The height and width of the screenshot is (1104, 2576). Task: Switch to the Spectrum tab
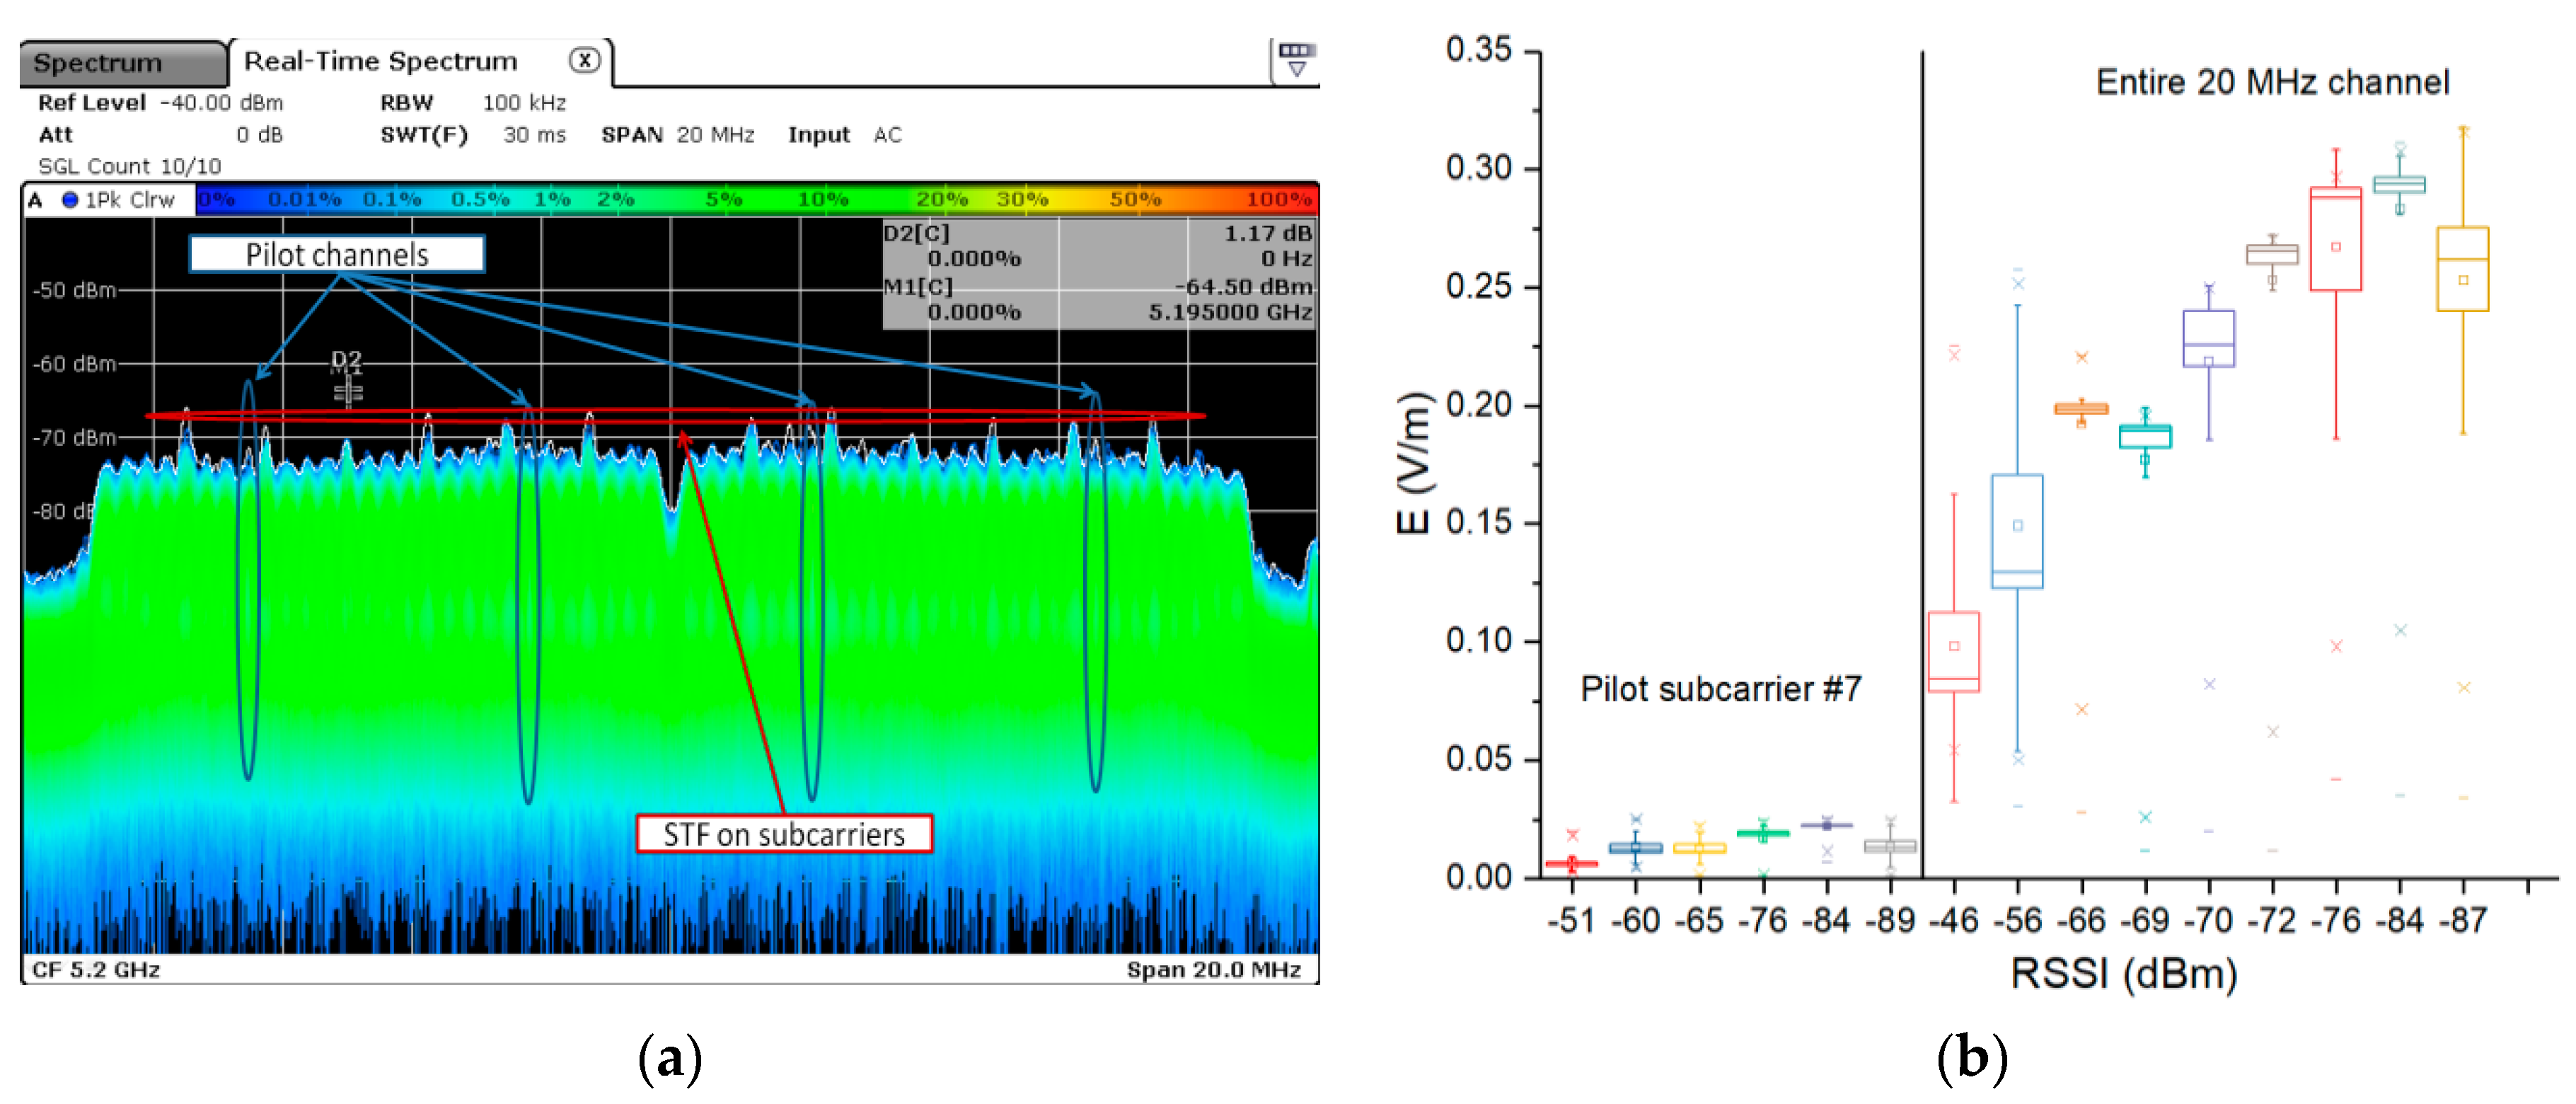[110, 64]
